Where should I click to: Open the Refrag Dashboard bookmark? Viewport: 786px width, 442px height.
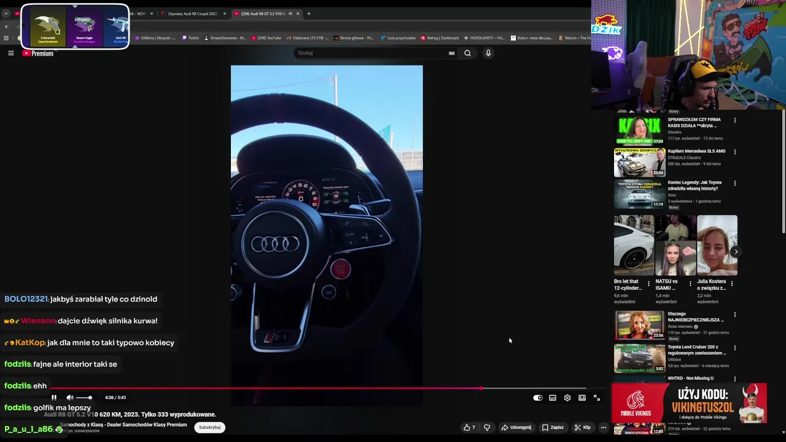tap(440, 38)
